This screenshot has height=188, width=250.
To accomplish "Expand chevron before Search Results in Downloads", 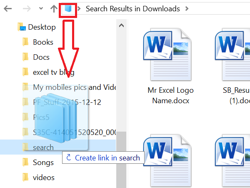I will point(79,9).
